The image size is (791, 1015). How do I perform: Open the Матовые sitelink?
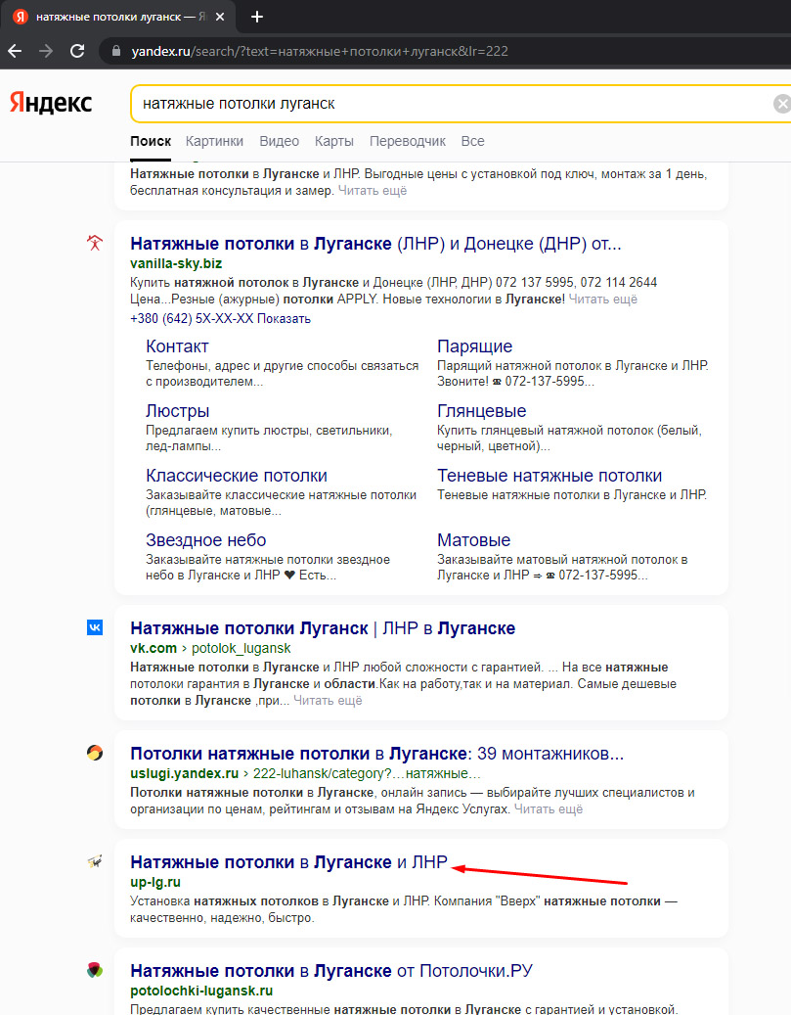point(474,540)
